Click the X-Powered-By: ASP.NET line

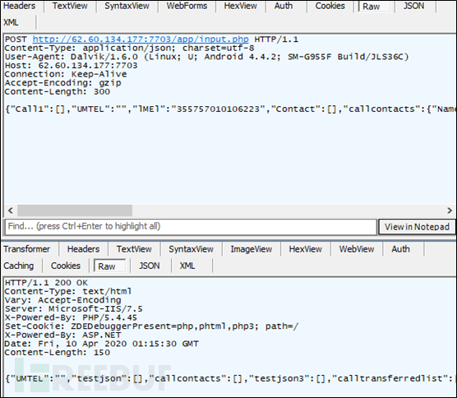63,336
